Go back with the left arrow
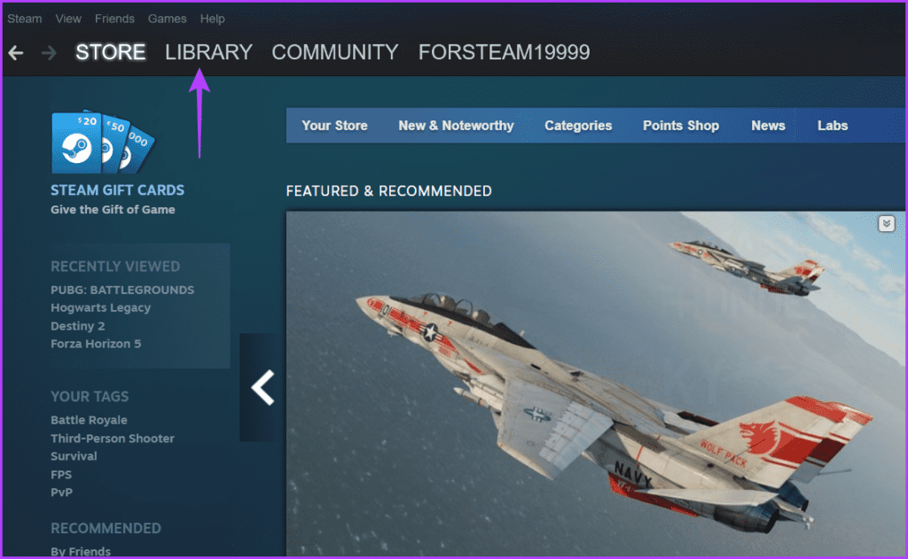Image resolution: width=908 pixels, height=559 pixels. pos(16,52)
